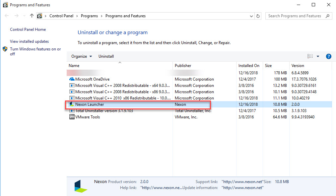The height and width of the screenshot is (196, 336).
Task: Click icon of Visual C++ 2010 x86
Action: click(72, 98)
